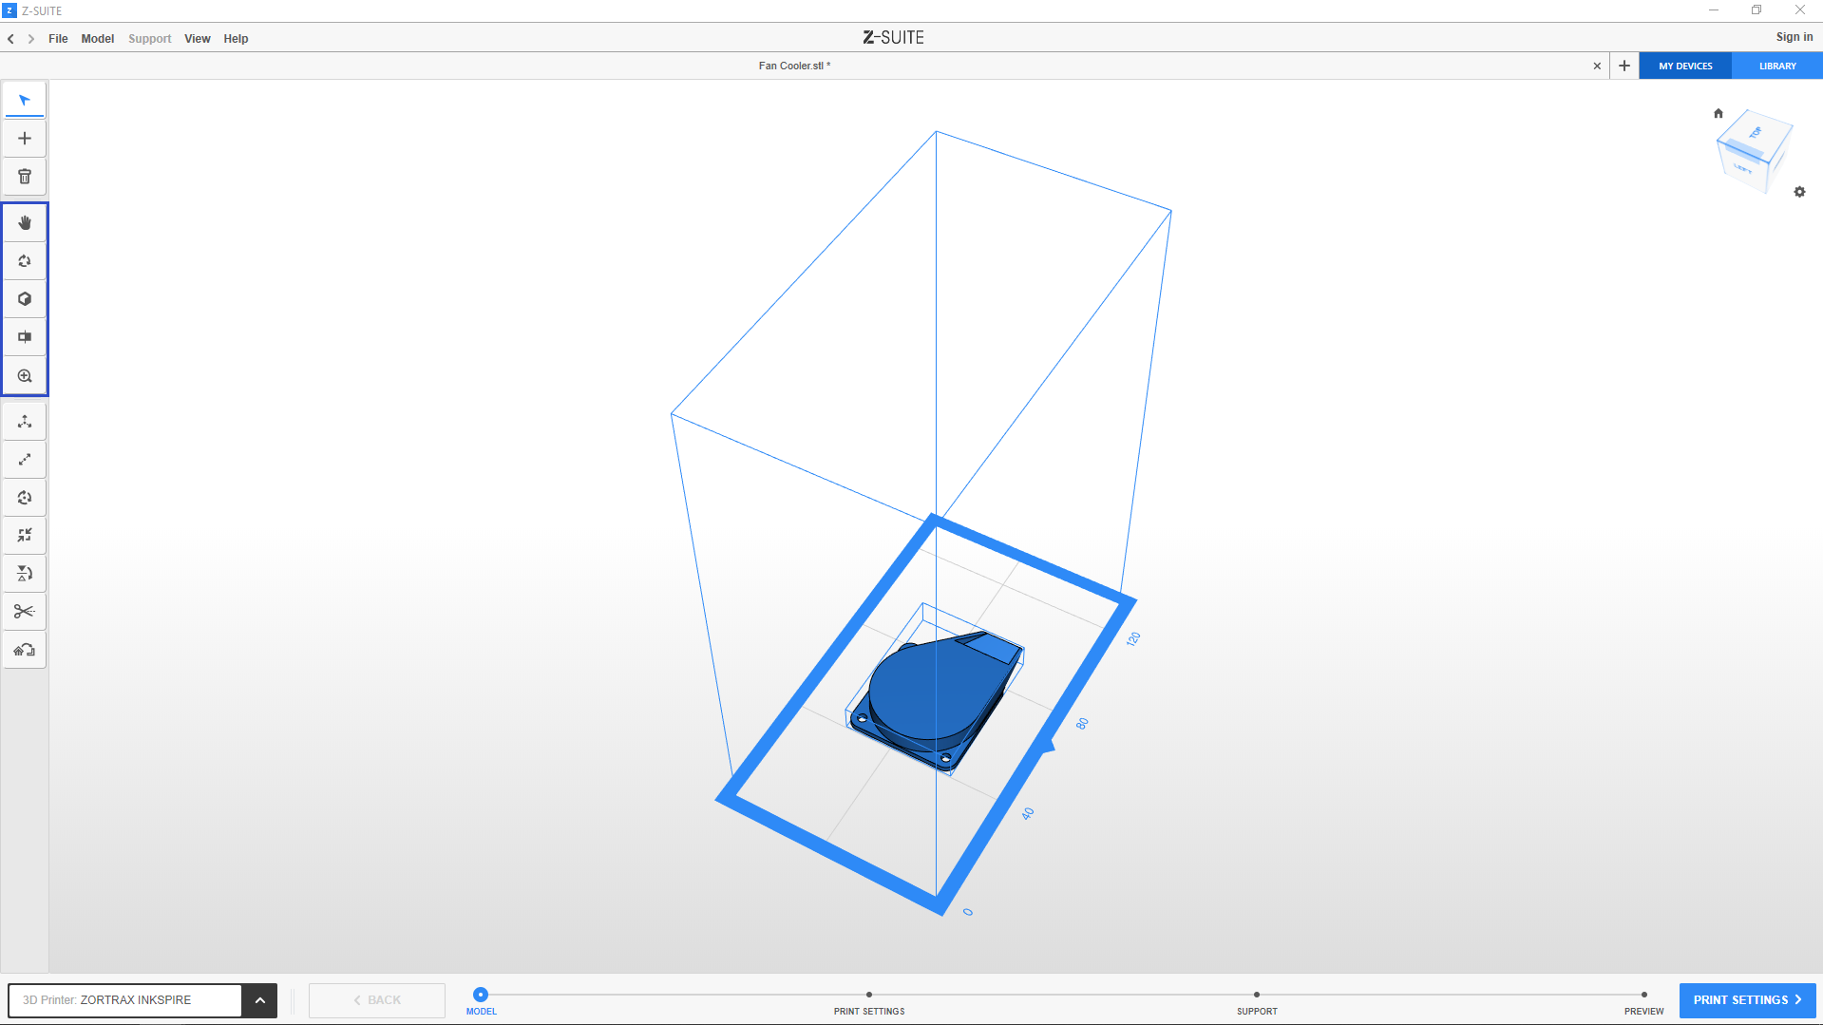
Task: Jump to the PREVIEW step marker
Action: (1643, 996)
